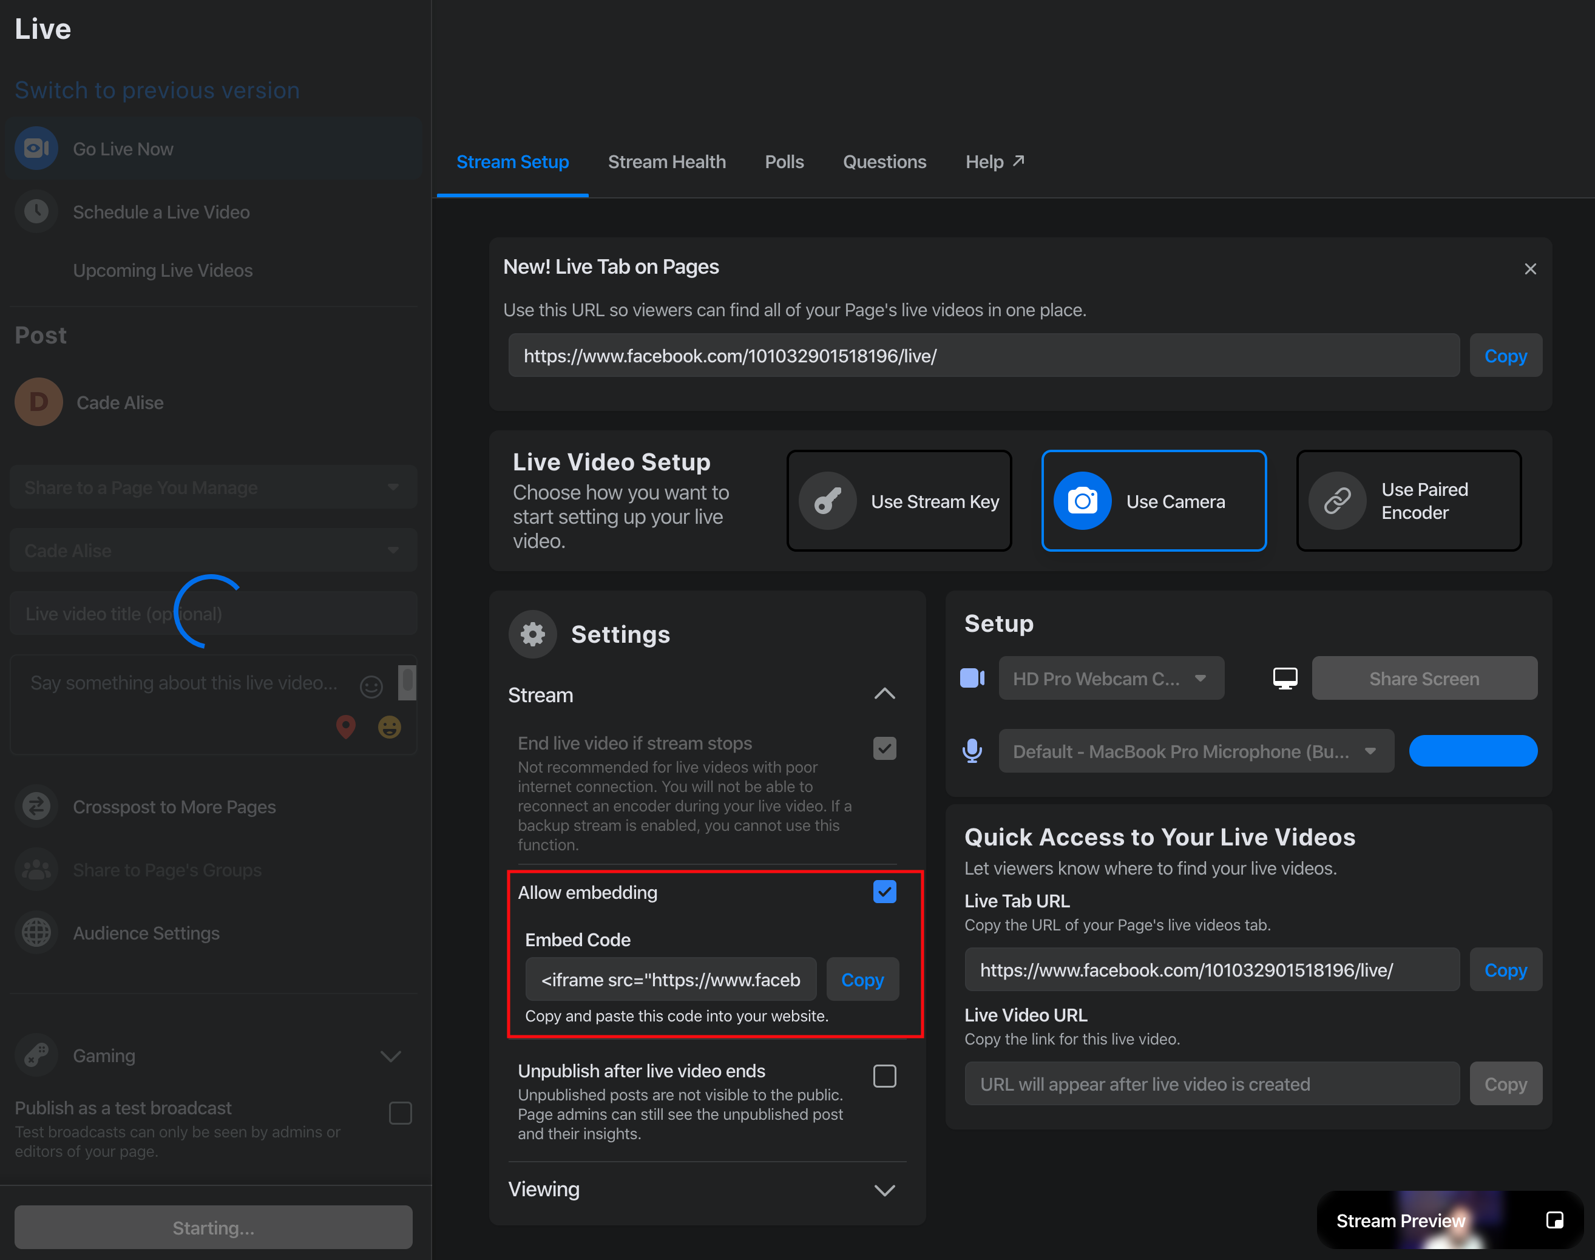Copy the Embed Code
Image resolution: width=1595 pixels, height=1260 pixels.
pos(862,979)
